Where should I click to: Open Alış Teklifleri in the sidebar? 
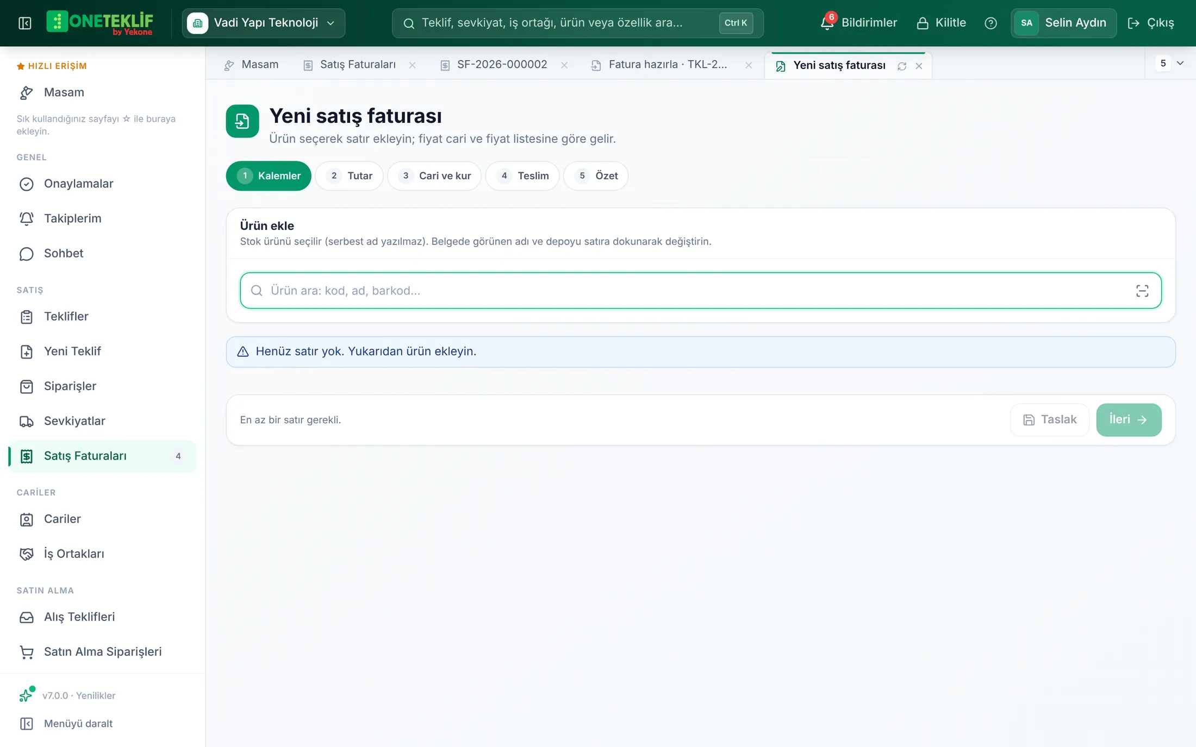(102, 617)
